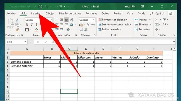
Task: Click the Pegar clipboard icon
Action: click(x=11, y=22)
